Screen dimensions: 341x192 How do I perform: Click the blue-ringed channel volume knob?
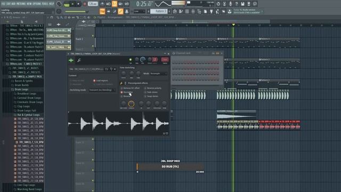pos(143,59)
